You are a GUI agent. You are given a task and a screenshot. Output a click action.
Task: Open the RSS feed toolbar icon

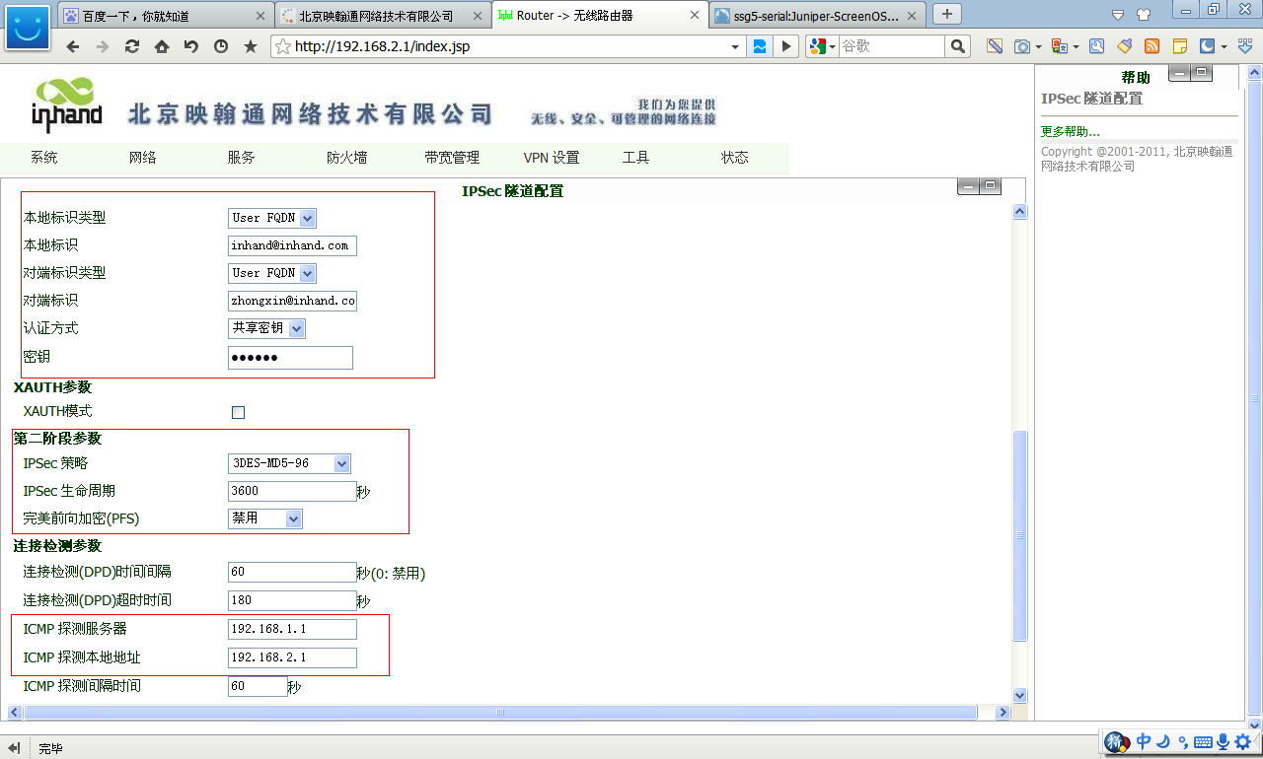pyautogui.click(x=1152, y=46)
